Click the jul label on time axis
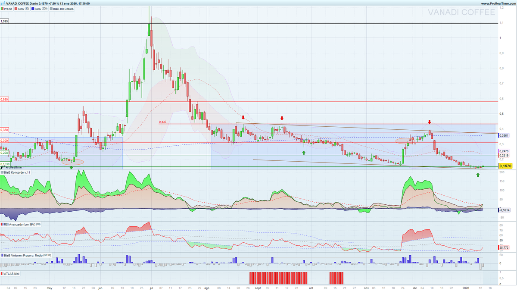The image size is (517, 291). click(151, 287)
